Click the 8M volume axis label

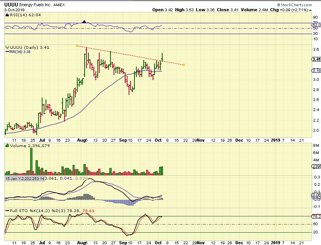point(316,146)
